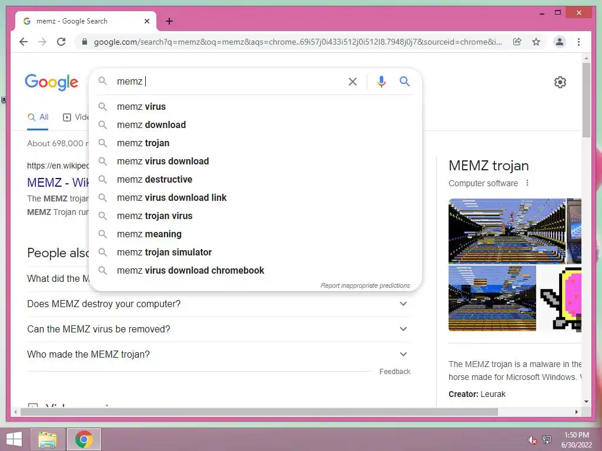This screenshot has height=451, width=602.
Task: Open the share page icon in address bar
Action: pyautogui.click(x=517, y=42)
